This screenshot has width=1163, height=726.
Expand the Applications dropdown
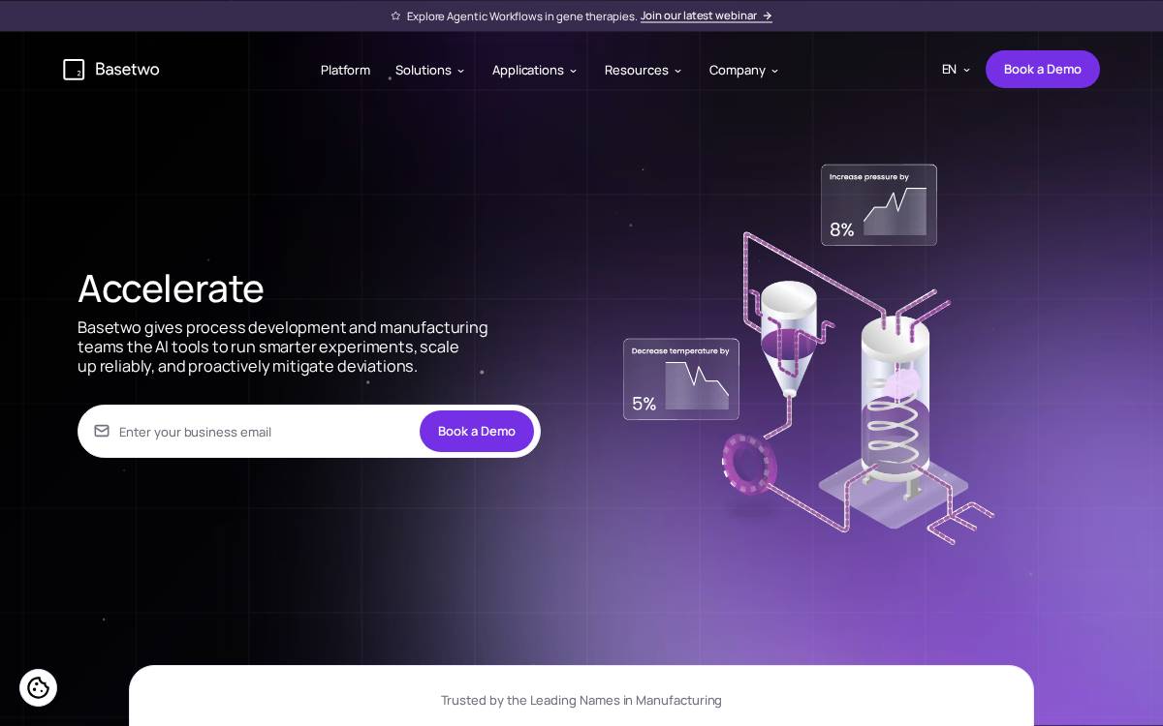[x=534, y=70]
